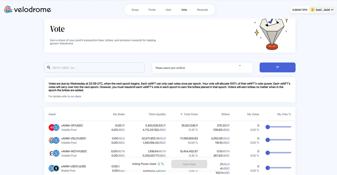Click the wallet avatar coin icon
Screen dimensions: 337x175
pyautogui.click(x=313, y=10)
